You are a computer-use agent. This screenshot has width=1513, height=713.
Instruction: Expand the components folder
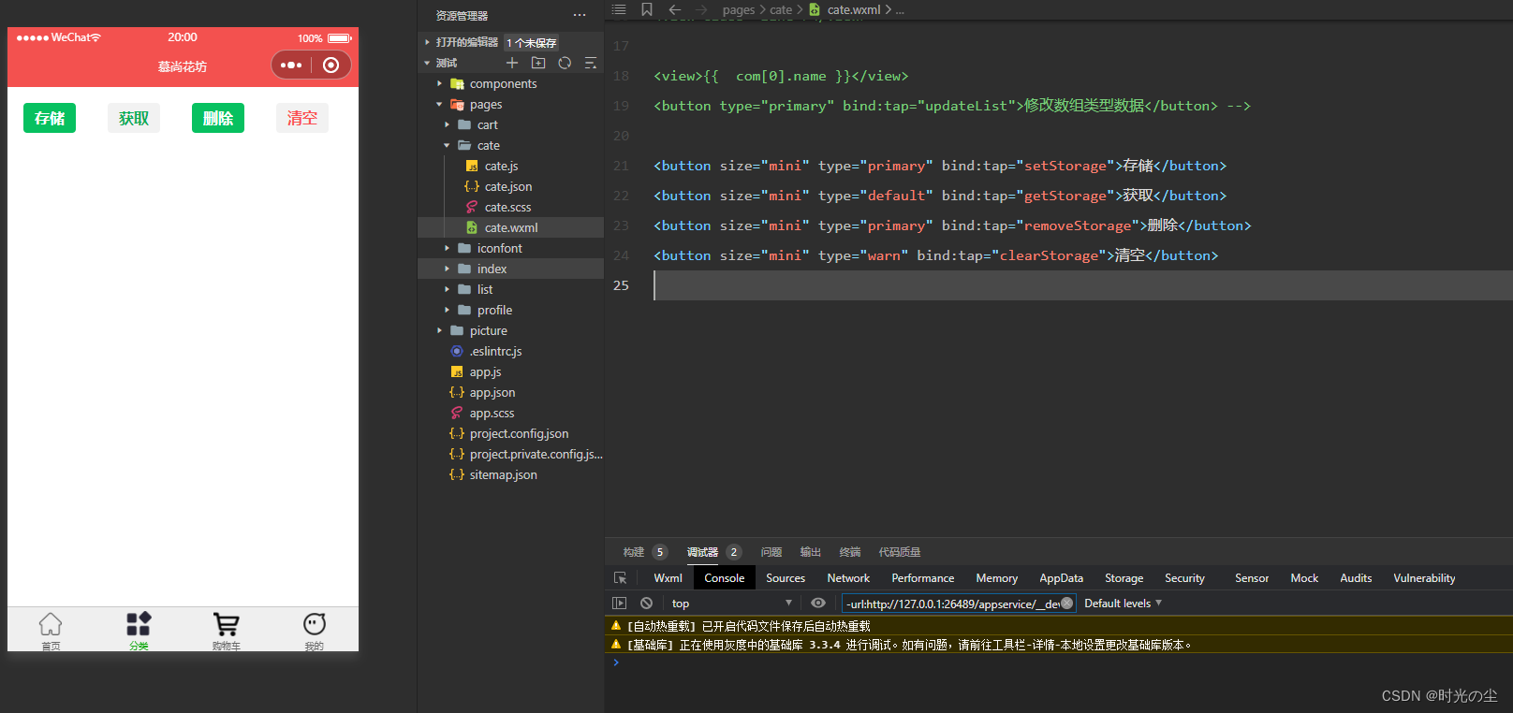pyautogui.click(x=439, y=83)
